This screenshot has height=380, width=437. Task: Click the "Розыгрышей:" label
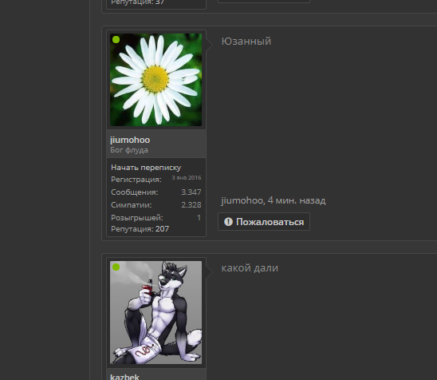coord(137,218)
